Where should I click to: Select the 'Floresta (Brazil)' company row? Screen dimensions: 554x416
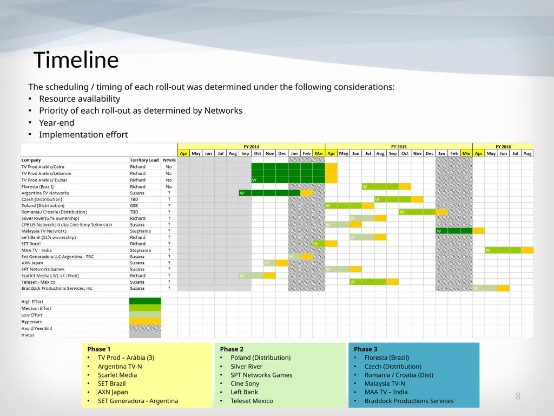(x=37, y=187)
